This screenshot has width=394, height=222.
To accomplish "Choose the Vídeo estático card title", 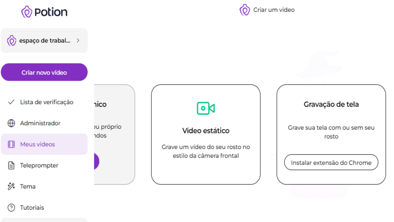I will point(205,131).
